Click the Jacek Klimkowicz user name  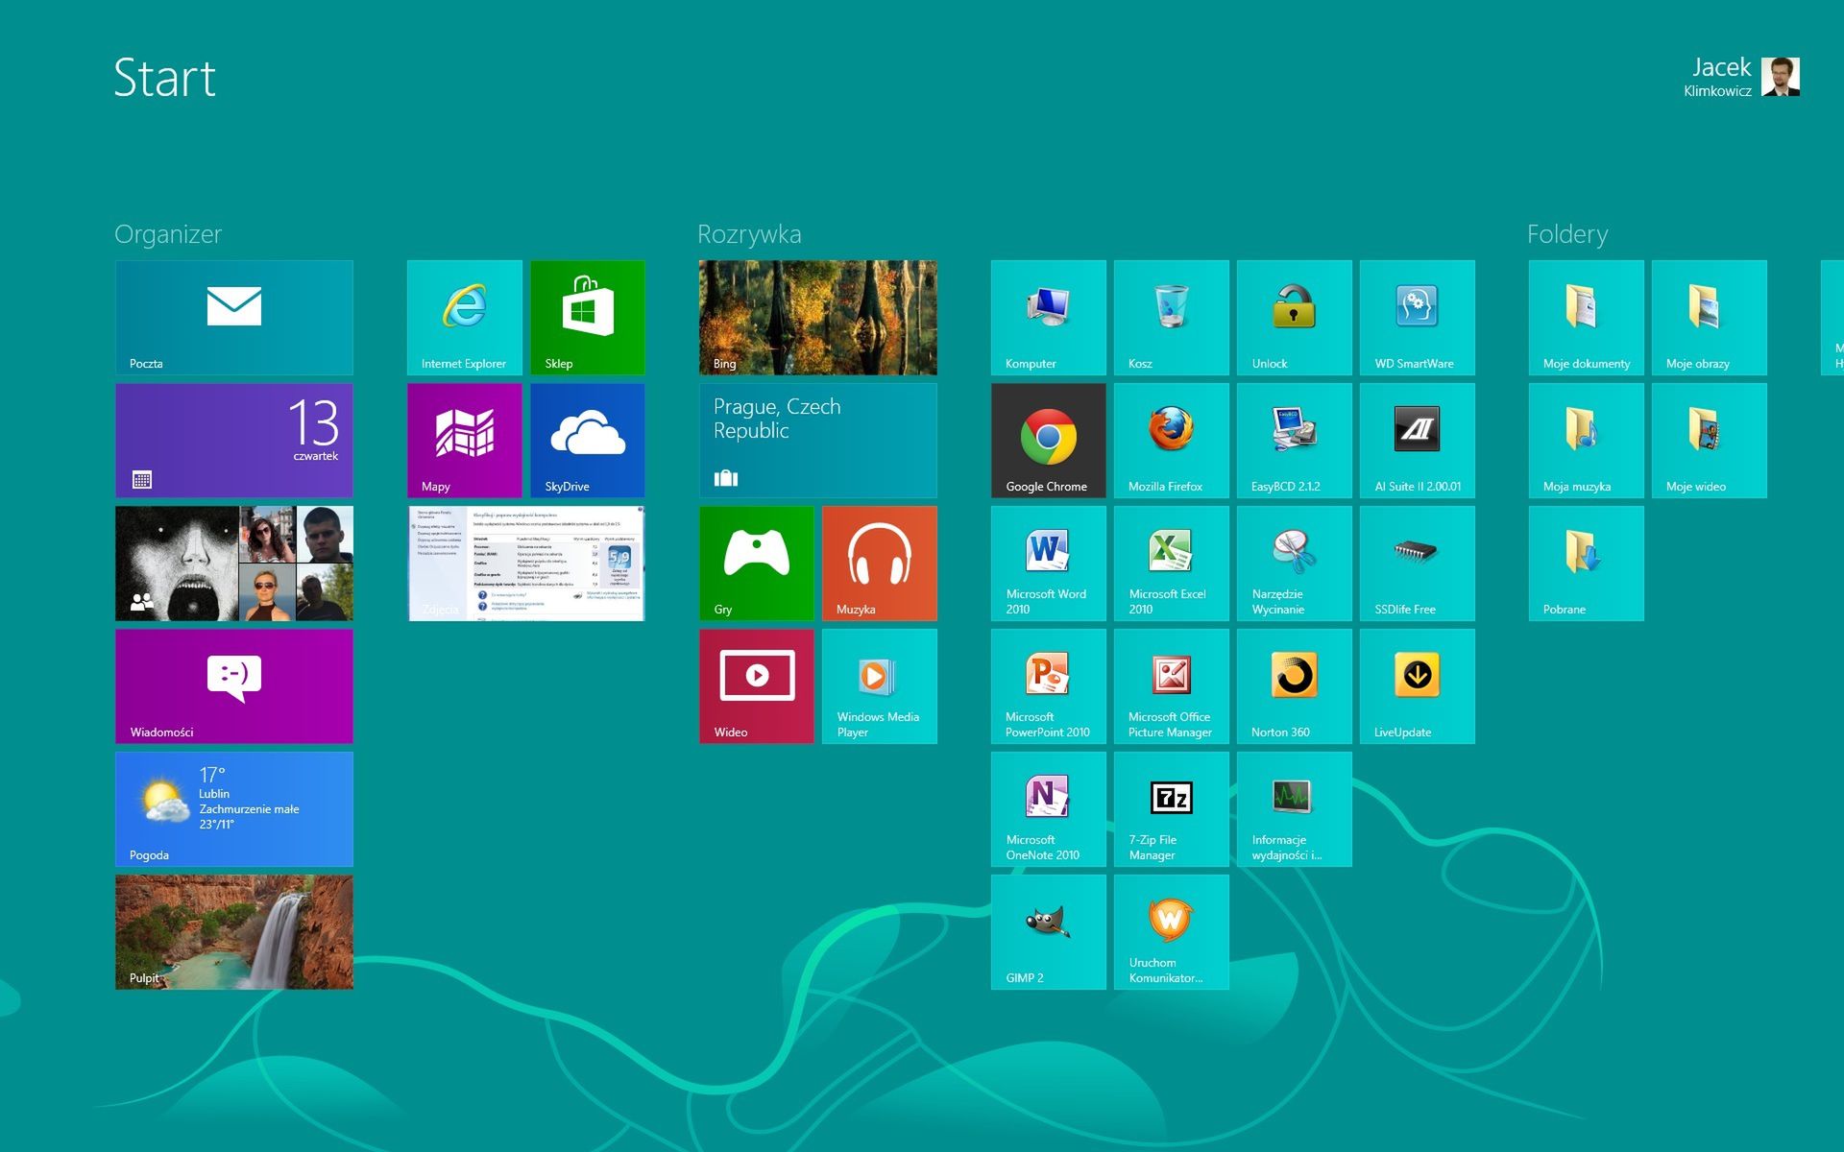click(x=1717, y=77)
